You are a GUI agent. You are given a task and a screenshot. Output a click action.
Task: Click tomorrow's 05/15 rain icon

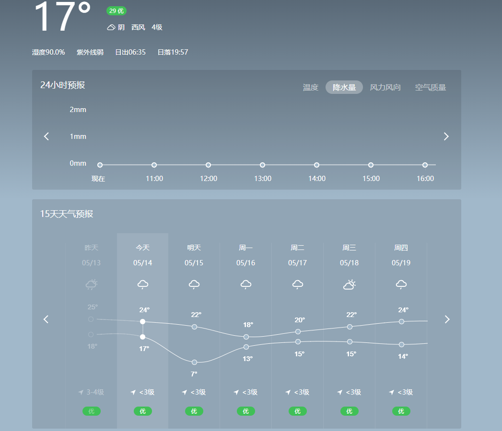click(194, 284)
